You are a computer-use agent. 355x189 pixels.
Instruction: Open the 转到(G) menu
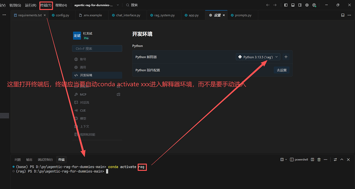pyautogui.click(x=15, y=5)
